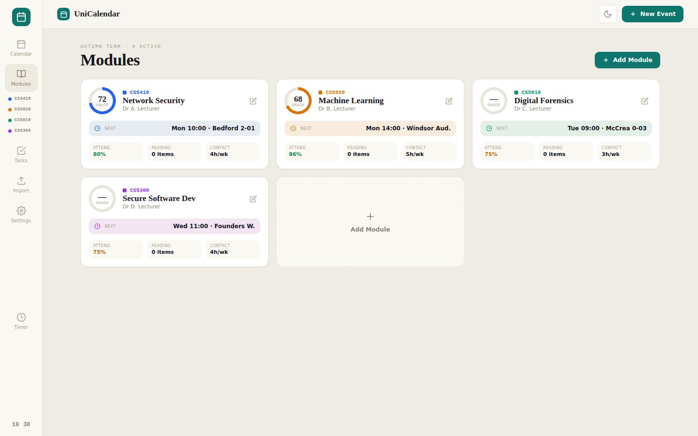The height and width of the screenshot is (436, 698).
Task: Click the New Event button
Action: [x=652, y=14]
